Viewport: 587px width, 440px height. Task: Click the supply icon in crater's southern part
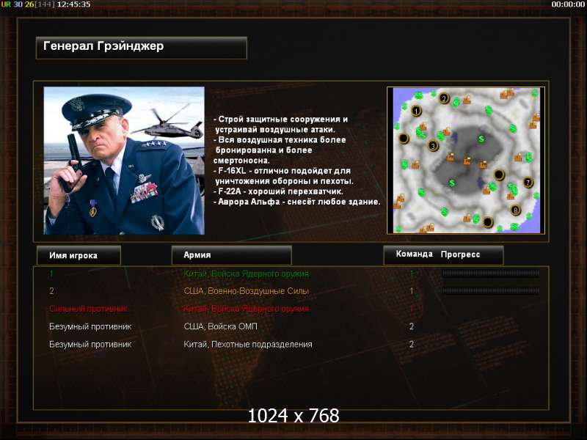coord(452,183)
